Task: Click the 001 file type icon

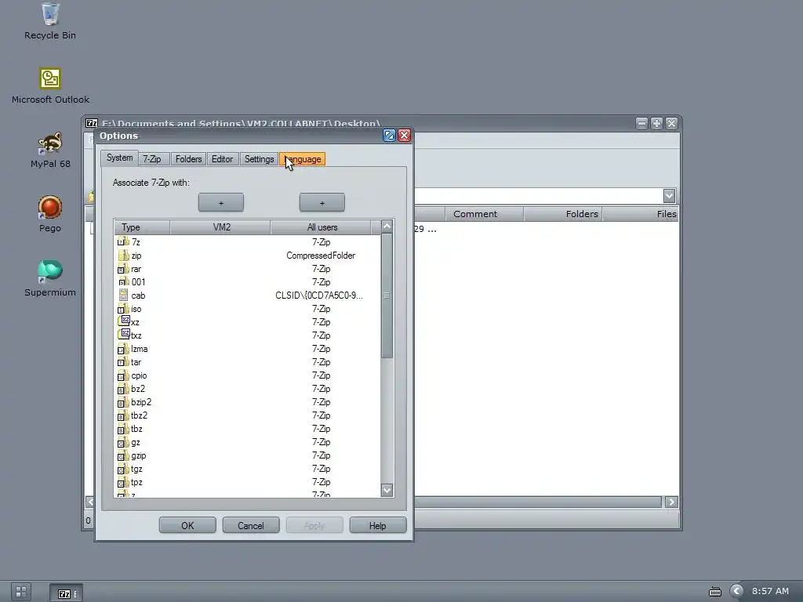Action: (123, 281)
